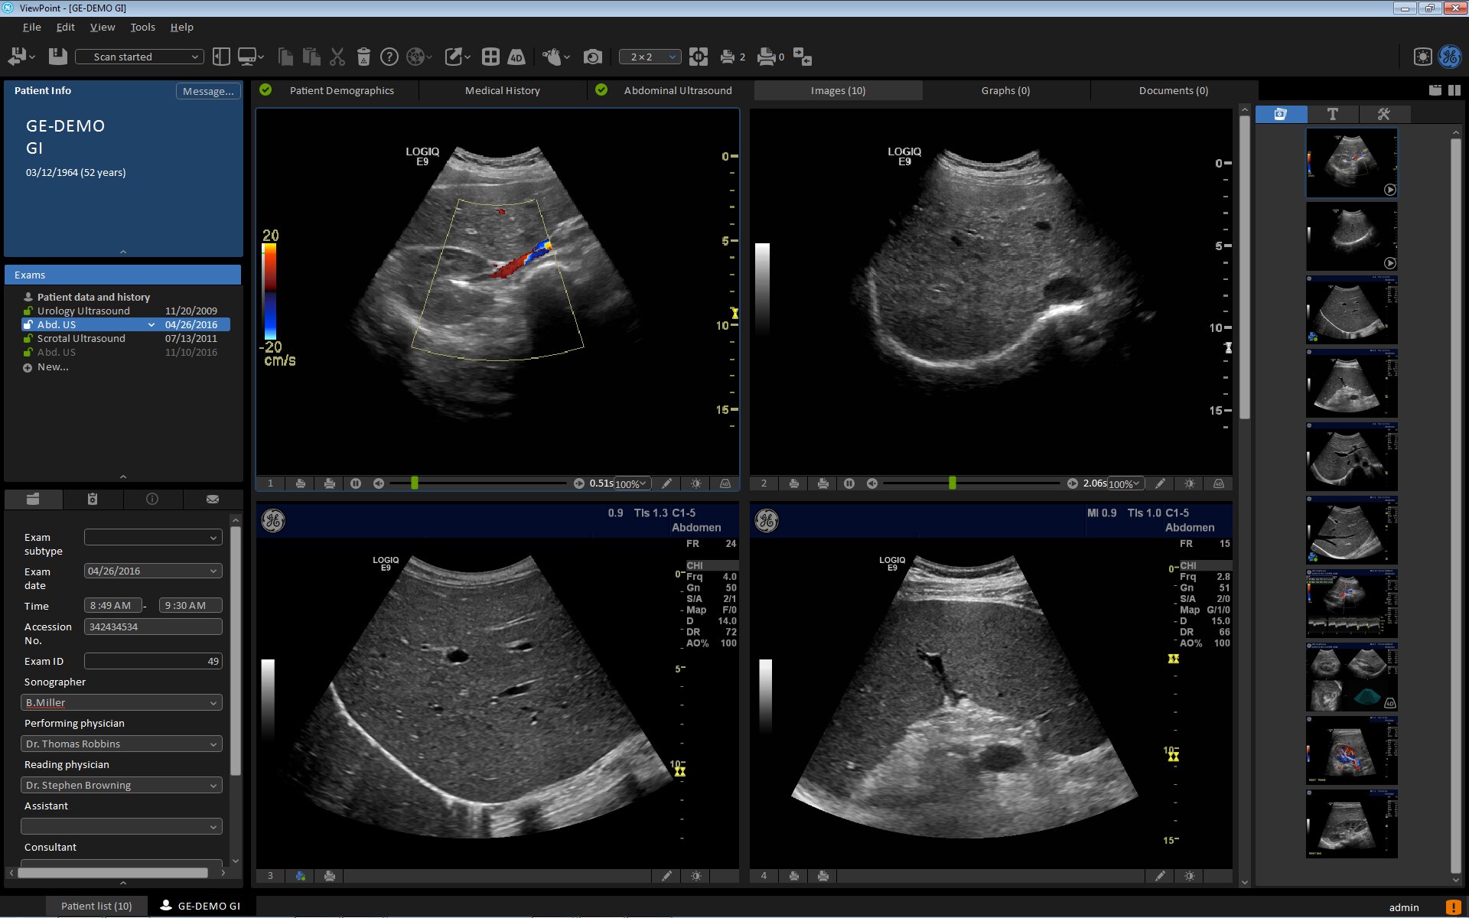Screen dimensions: 1469x918
Task: Open the Tools menu
Action: point(142,27)
